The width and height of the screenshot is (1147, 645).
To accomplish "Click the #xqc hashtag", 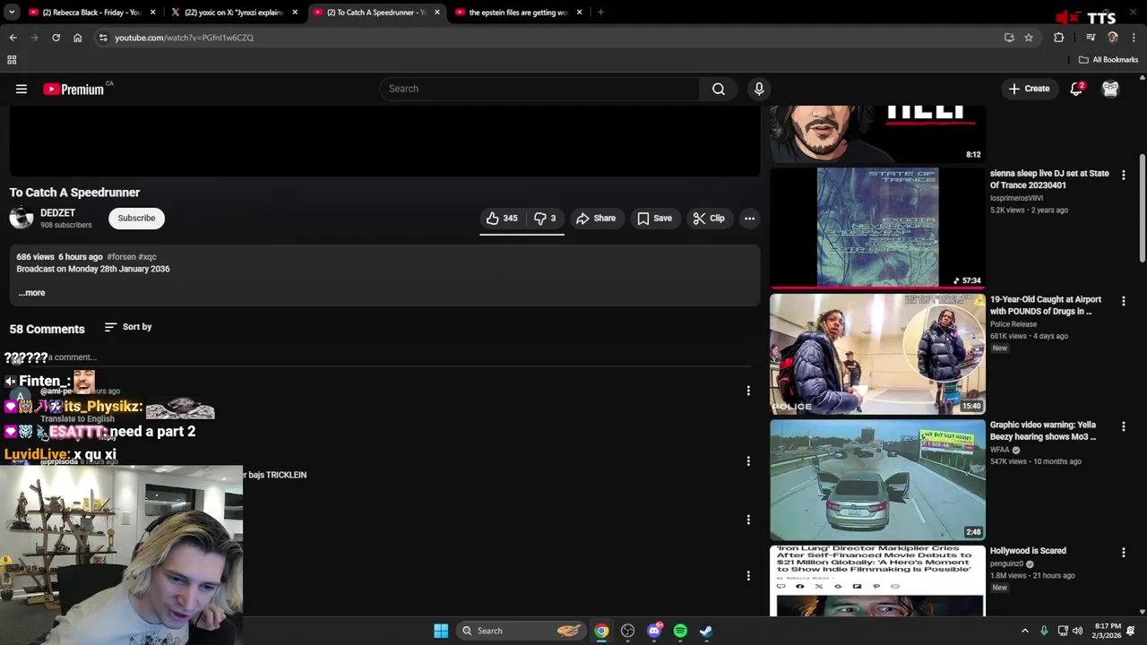I will point(147,257).
